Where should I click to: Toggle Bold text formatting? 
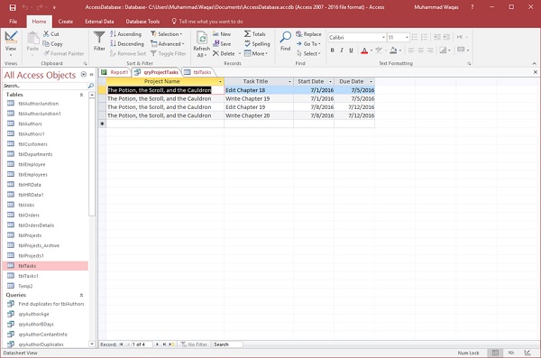click(x=332, y=50)
